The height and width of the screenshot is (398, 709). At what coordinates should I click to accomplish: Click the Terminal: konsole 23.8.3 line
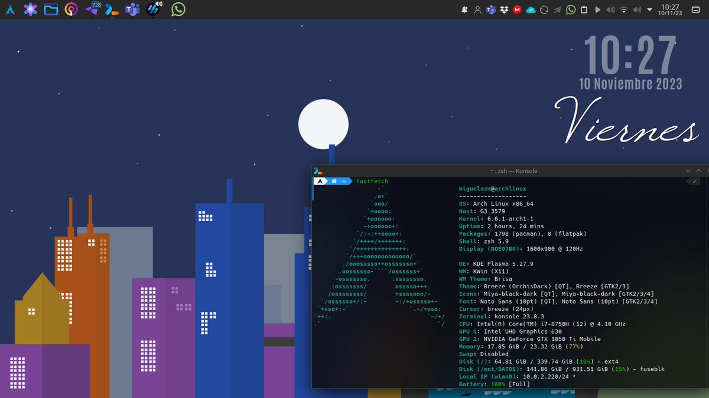pos(501,317)
